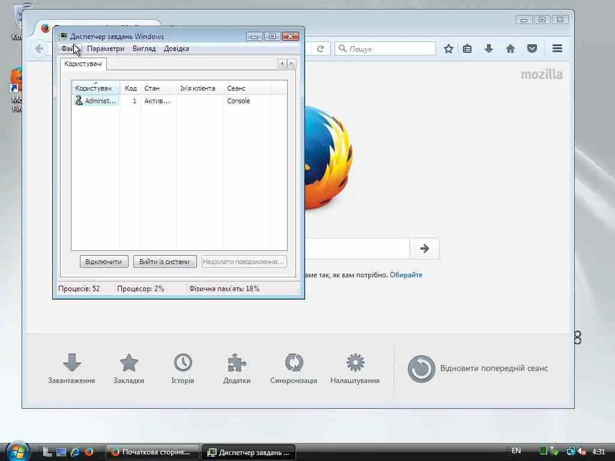Click Відновити попередній сеанс button
The height and width of the screenshot is (461, 615).
tap(477, 369)
